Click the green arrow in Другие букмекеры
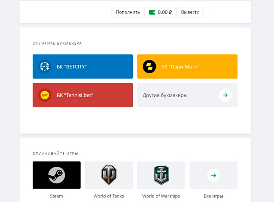274x202 pixels. (226, 95)
